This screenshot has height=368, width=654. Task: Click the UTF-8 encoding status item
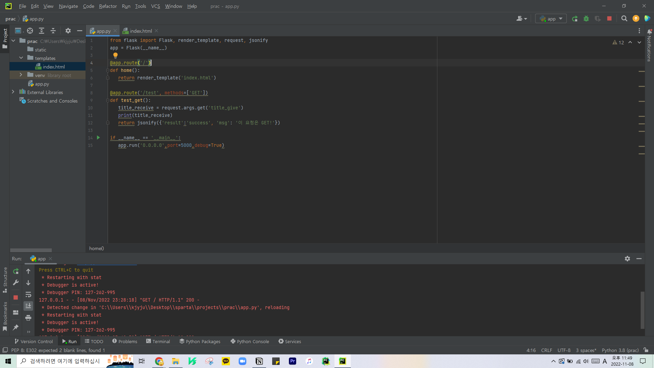coord(564,350)
